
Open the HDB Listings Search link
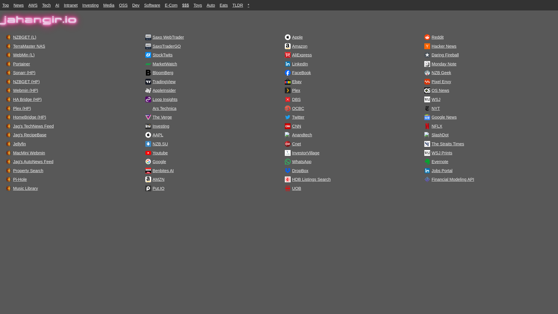click(311, 179)
